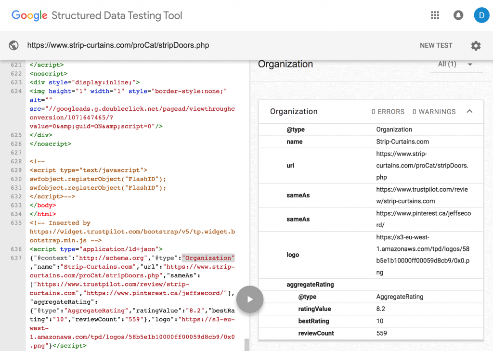The image size is (493, 351).
Task: Click the name property label
Action: 295,142
